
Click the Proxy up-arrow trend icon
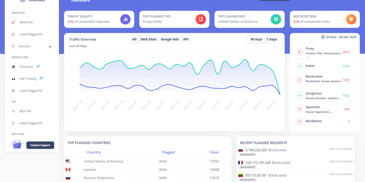click(299, 52)
